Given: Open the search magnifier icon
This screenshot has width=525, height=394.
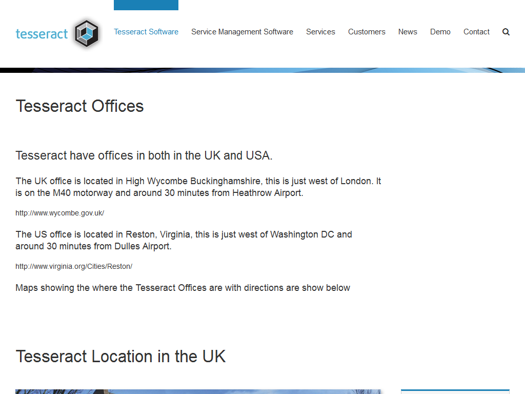Looking at the screenshot, I should pos(506,32).
